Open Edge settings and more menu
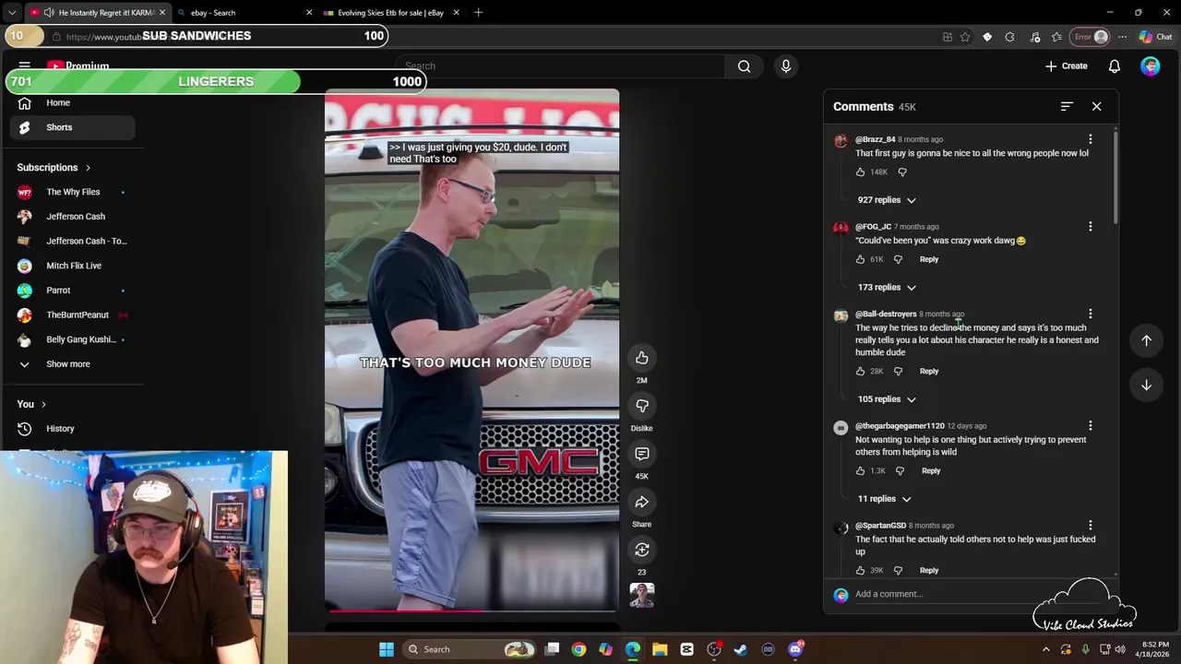Screen dimensions: 1181x664 (1122, 37)
